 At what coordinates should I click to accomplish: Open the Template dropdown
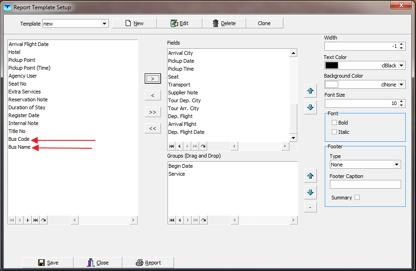click(104, 24)
